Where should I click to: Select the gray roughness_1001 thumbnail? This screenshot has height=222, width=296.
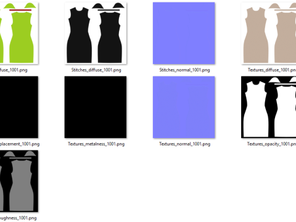[x=19, y=181]
